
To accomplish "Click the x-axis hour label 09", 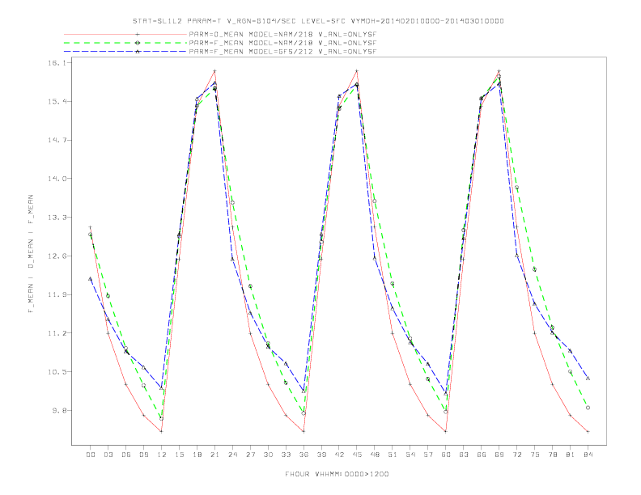I will tap(143, 455).
